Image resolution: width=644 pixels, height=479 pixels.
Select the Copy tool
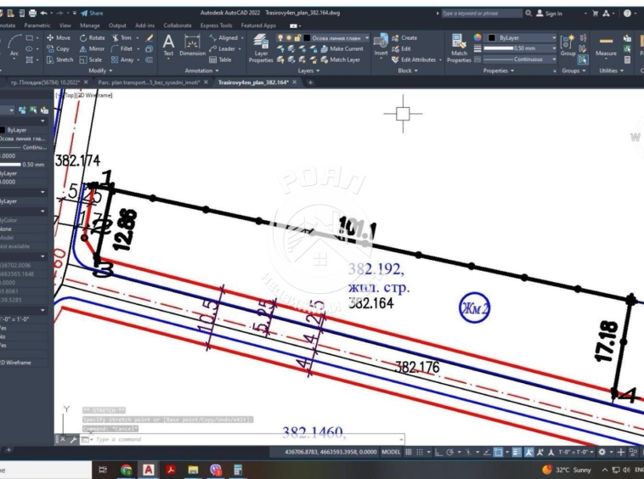tap(58, 49)
